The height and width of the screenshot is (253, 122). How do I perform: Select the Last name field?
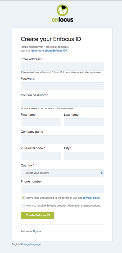(x=84, y=122)
